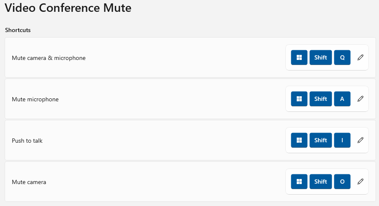Click the pencil icon beside Push to talk

click(x=360, y=140)
